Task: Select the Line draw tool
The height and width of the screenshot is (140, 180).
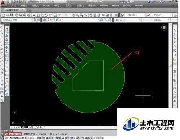Action: point(2,26)
